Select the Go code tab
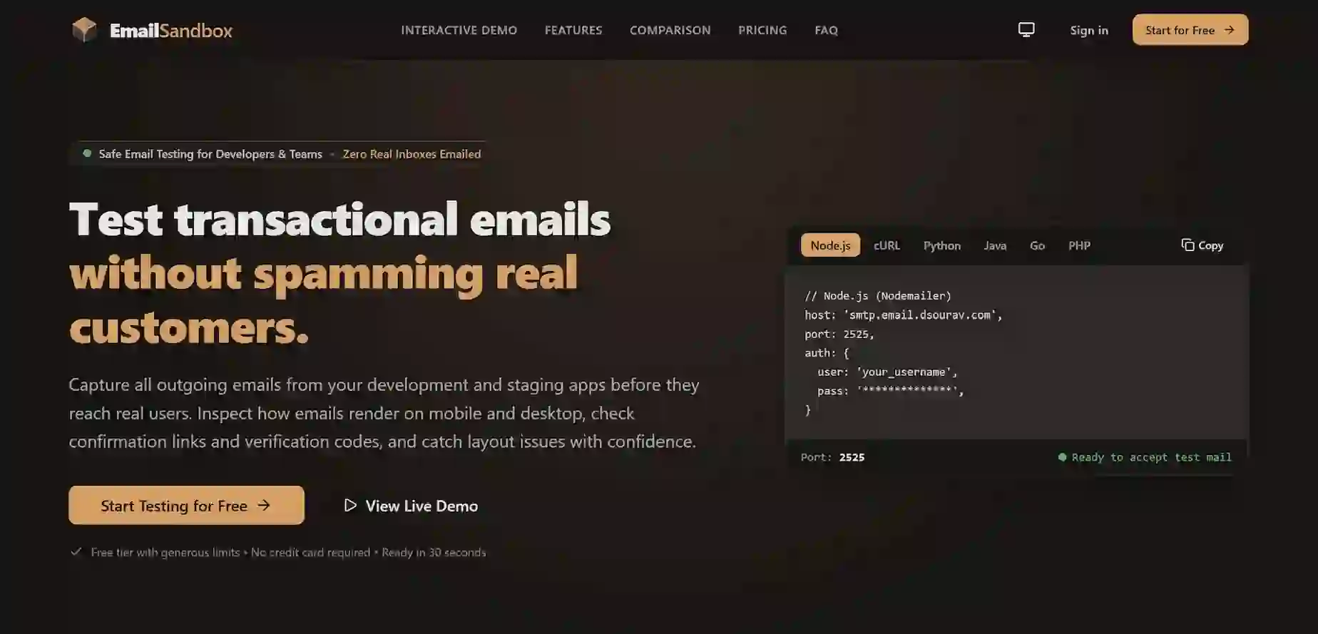The width and height of the screenshot is (1318, 634). coord(1037,245)
